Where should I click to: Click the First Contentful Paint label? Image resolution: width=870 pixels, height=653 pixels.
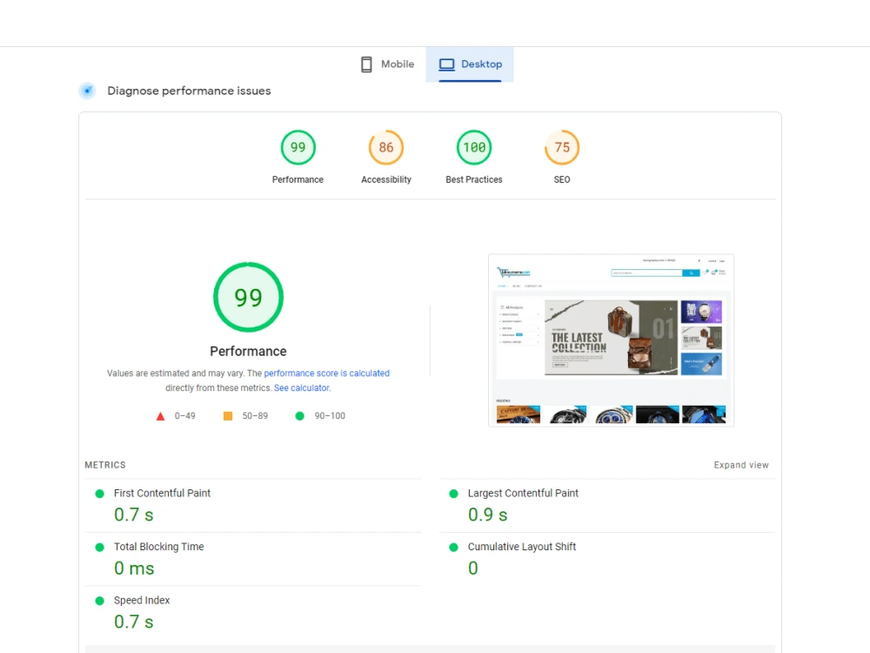[x=162, y=493]
